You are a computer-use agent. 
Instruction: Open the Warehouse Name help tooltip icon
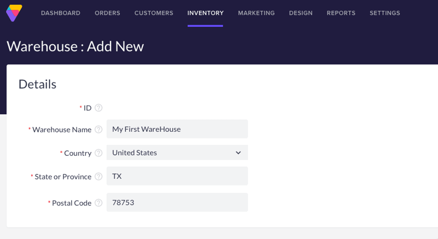coord(99,130)
